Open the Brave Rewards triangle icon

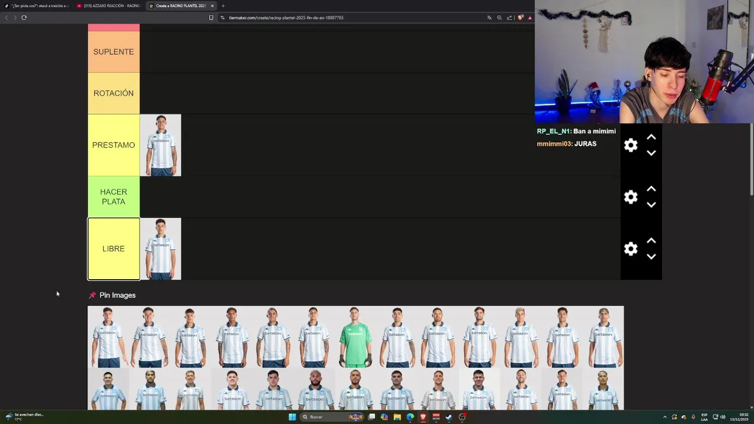pyautogui.click(x=530, y=18)
